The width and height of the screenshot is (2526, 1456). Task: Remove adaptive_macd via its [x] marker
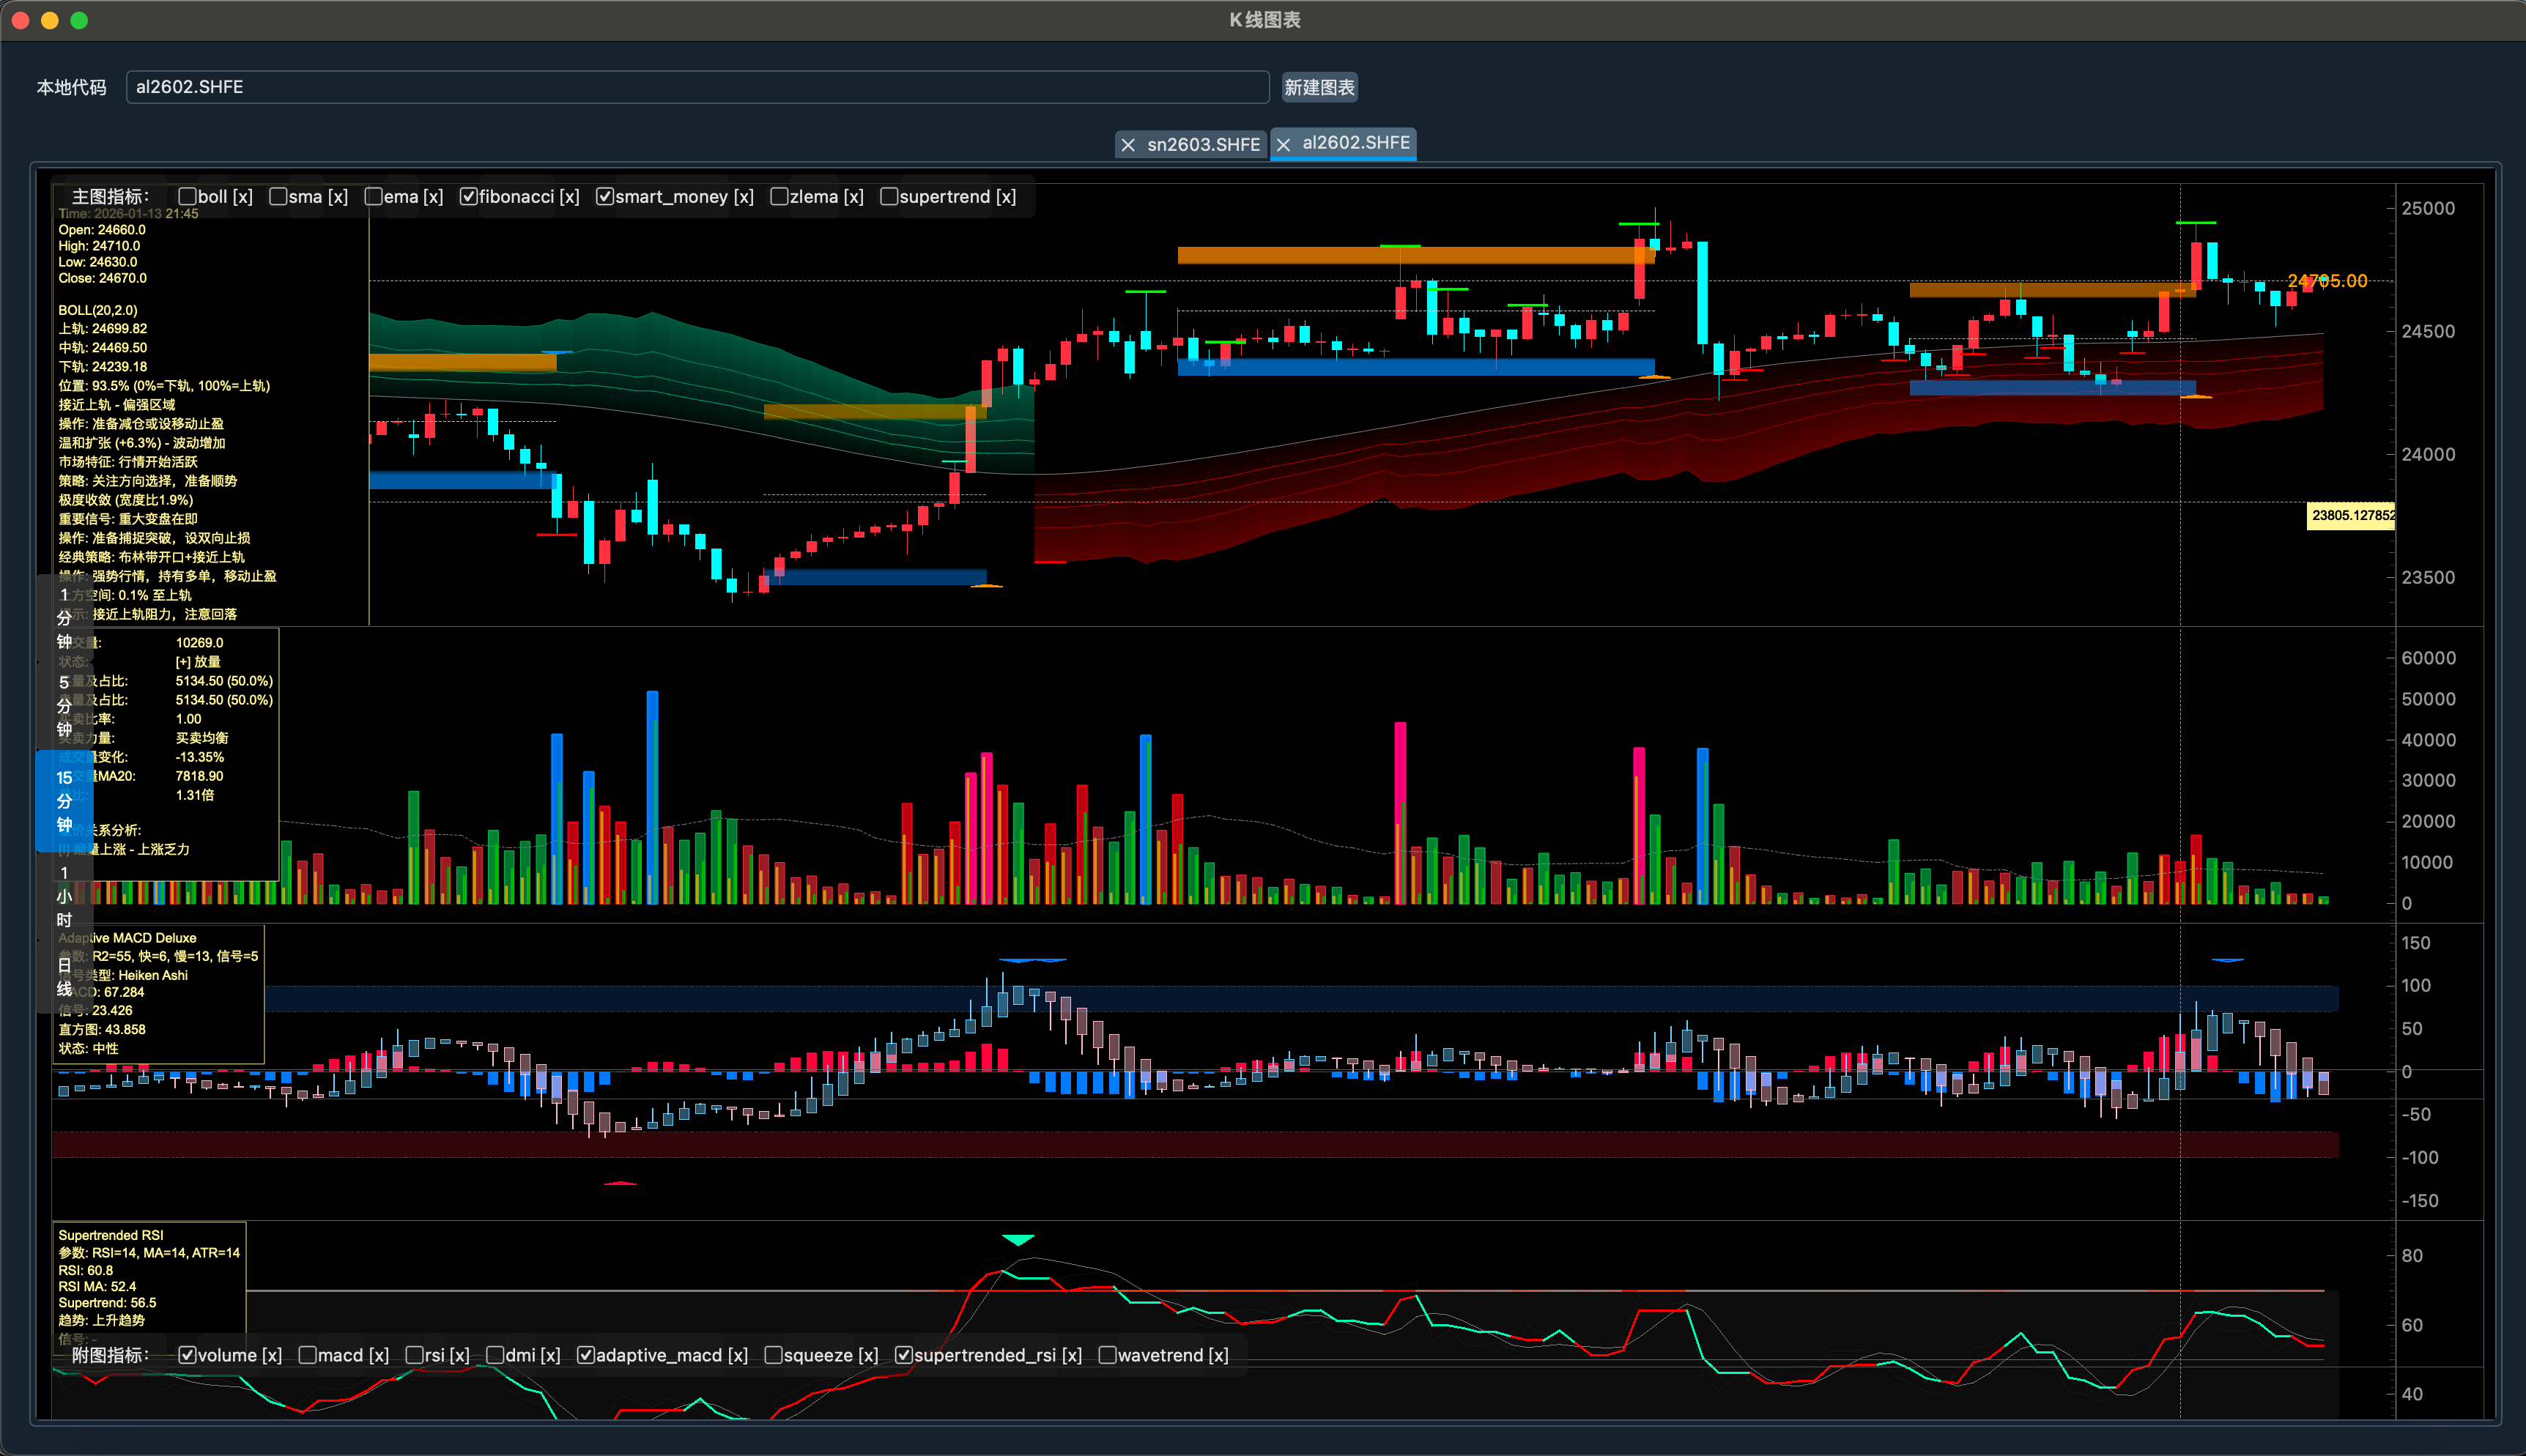[x=738, y=1355]
